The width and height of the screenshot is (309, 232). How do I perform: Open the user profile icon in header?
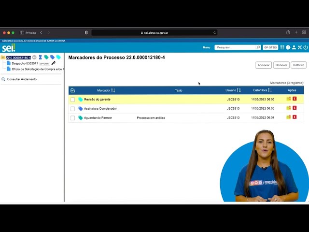294,47
